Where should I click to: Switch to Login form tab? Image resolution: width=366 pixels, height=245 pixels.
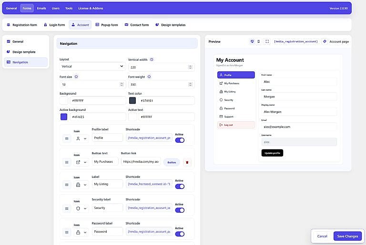point(54,25)
